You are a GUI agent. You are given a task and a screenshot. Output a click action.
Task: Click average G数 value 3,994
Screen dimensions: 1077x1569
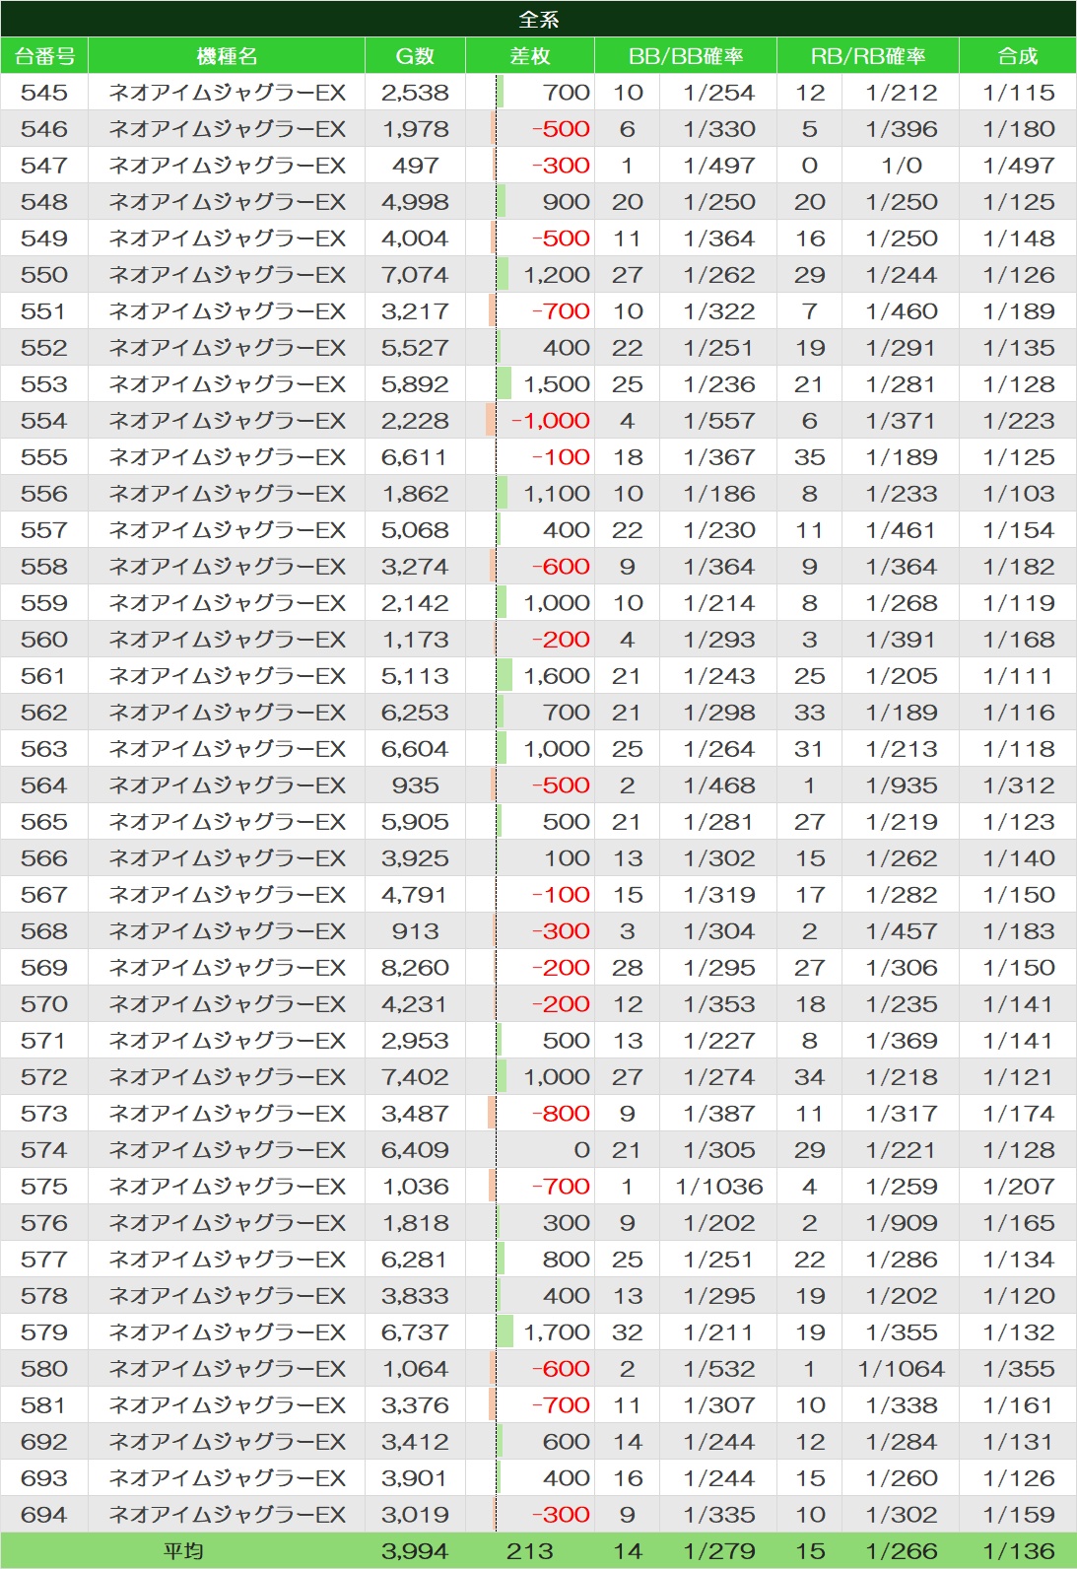click(x=415, y=1551)
